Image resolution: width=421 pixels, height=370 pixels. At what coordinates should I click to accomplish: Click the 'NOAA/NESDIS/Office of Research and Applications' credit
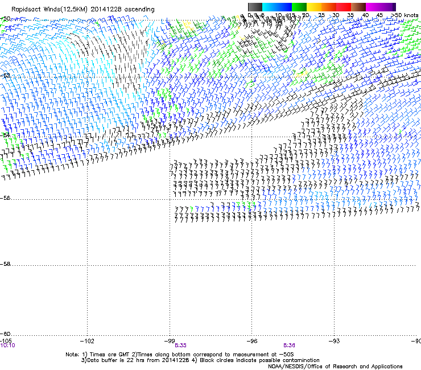(335, 367)
